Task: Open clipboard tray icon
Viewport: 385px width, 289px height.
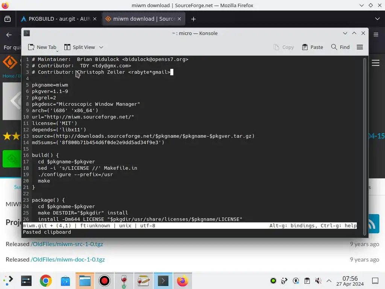Action: [307, 281]
